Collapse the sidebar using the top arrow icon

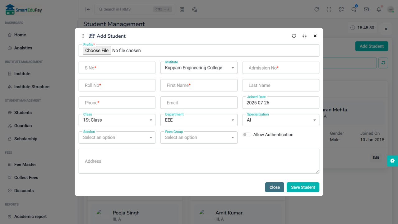point(88,9)
